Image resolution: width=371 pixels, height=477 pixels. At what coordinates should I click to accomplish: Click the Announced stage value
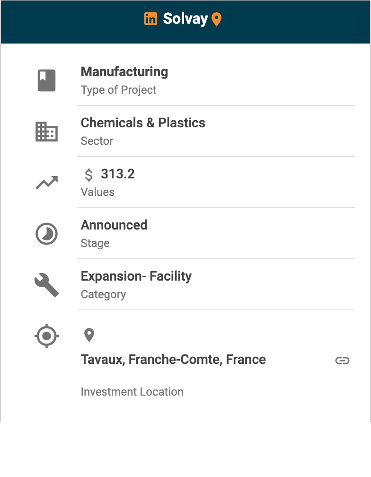pyautogui.click(x=114, y=225)
